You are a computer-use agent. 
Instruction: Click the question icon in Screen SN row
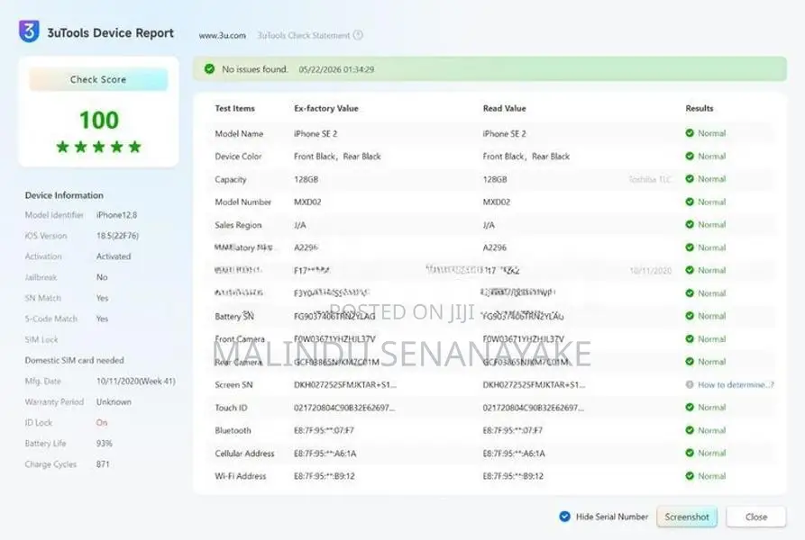point(690,384)
